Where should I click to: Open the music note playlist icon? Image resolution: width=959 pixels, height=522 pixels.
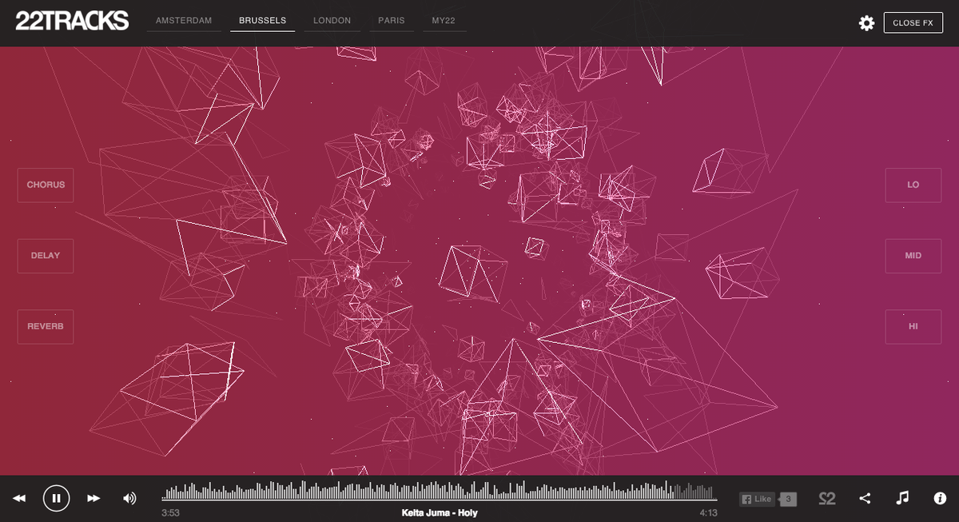click(x=902, y=498)
